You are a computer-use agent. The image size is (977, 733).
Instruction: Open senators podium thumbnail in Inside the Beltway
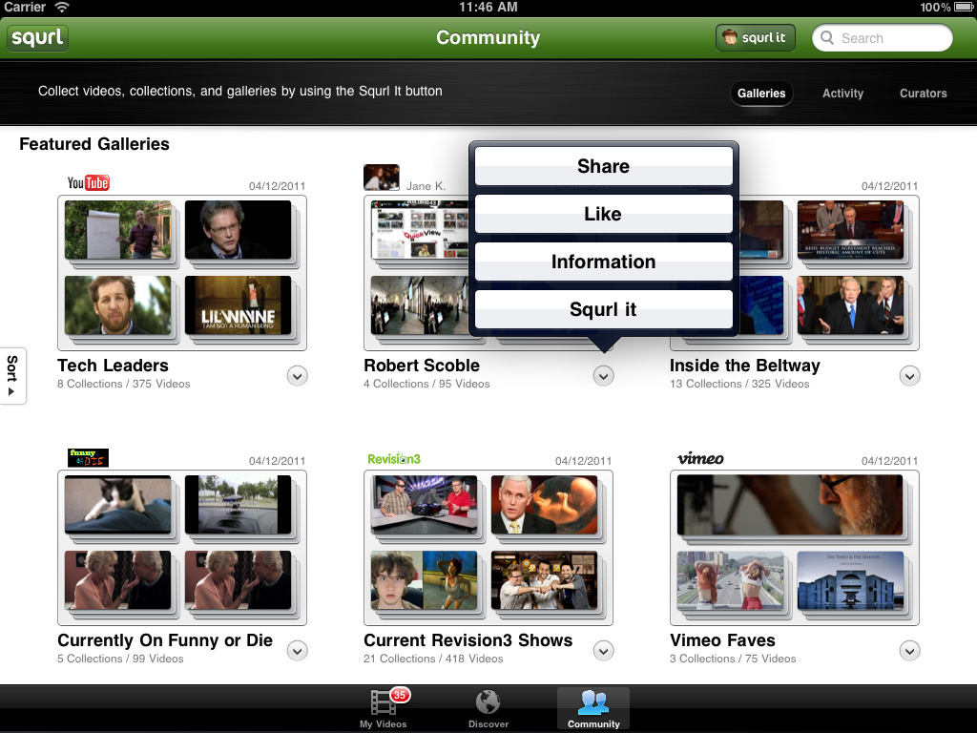coord(850,304)
